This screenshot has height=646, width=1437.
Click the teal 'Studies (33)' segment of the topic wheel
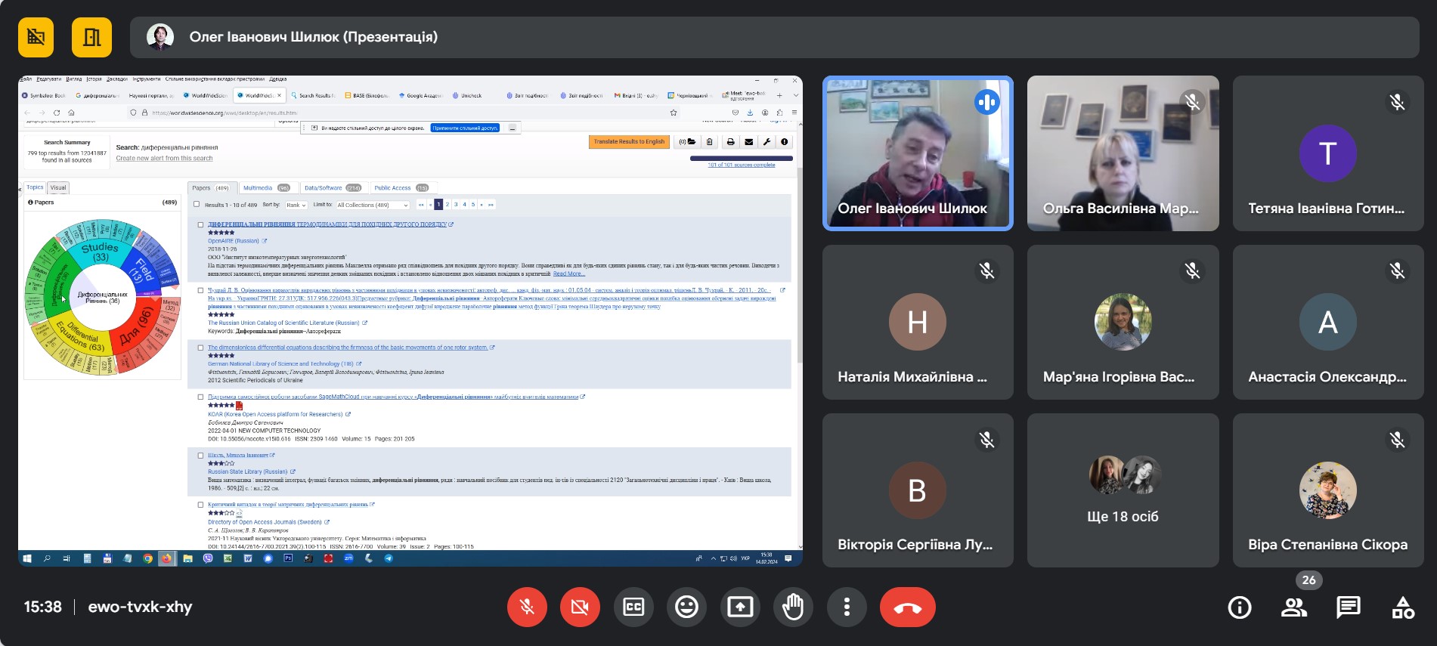(x=100, y=252)
